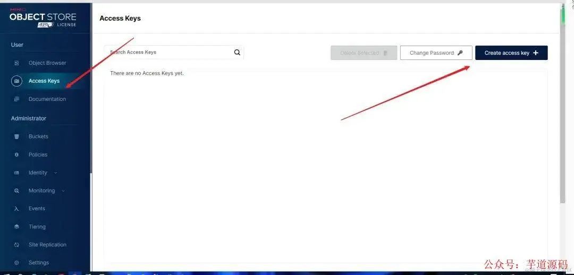The image size is (574, 275).
Task: Click the Buckets sidebar icon
Action: 16,136
